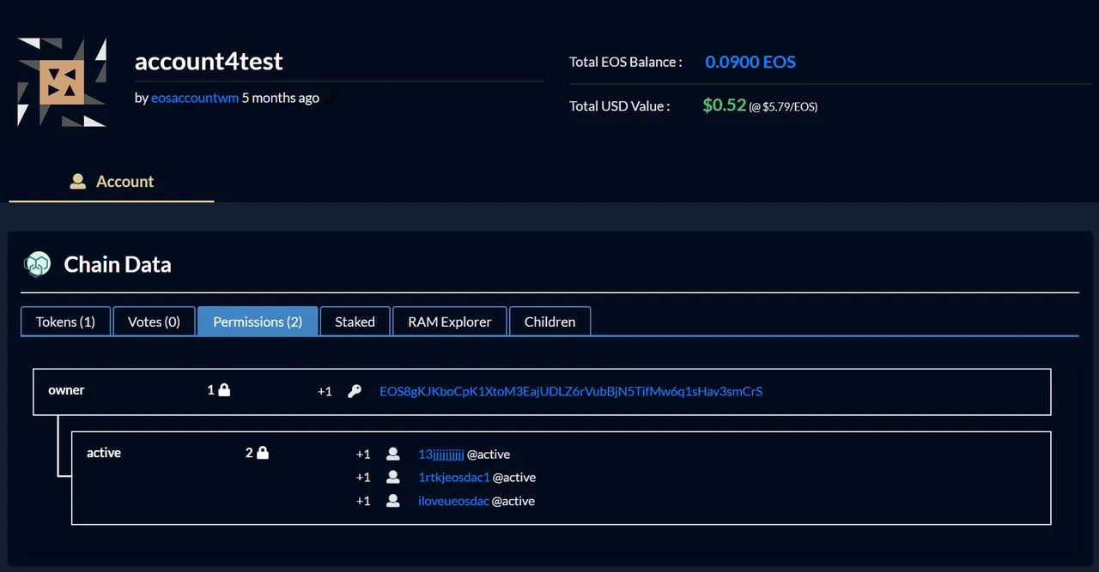Open the owner public key EOS8gKJKbo... link
This screenshot has height=572, width=1099.
click(571, 391)
